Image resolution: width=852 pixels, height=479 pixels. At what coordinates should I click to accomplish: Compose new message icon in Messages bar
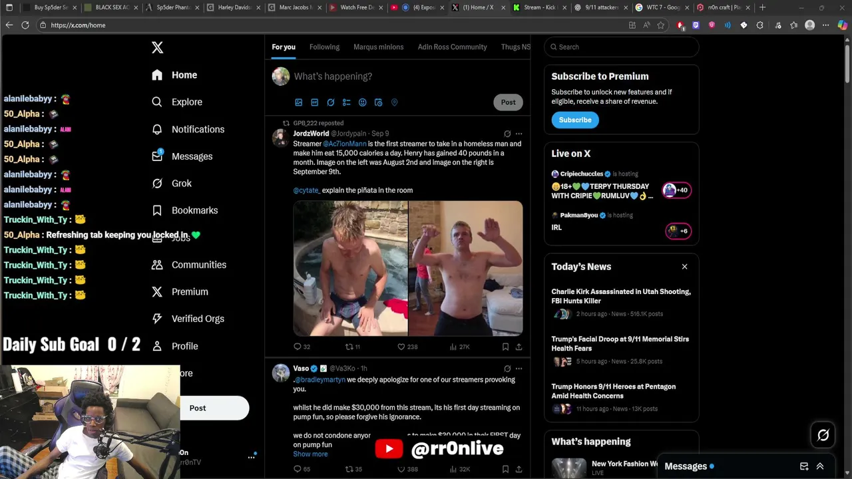pos(804,466)
